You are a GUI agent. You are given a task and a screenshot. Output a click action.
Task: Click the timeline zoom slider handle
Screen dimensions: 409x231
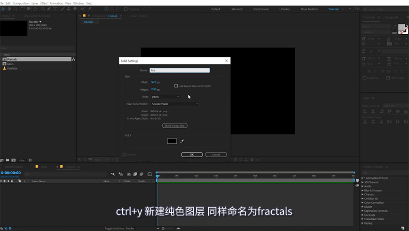163,228
